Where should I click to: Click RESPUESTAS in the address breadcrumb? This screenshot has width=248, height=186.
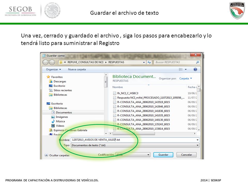pyautogui.click(x=116, y=62)
